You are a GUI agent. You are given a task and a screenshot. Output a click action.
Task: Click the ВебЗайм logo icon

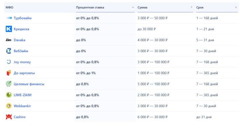point(9,51)
